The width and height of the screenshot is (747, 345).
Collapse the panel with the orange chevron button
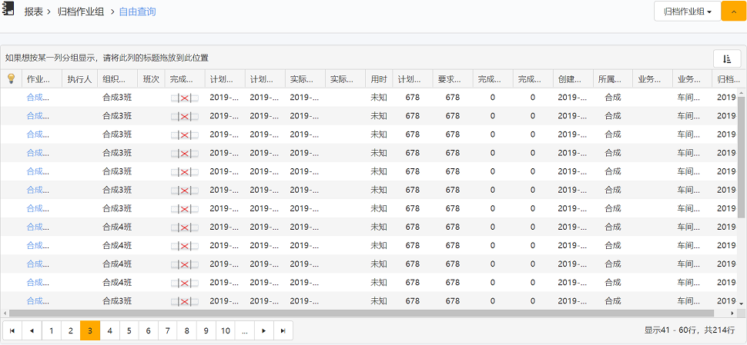click(x=733, y=12)
